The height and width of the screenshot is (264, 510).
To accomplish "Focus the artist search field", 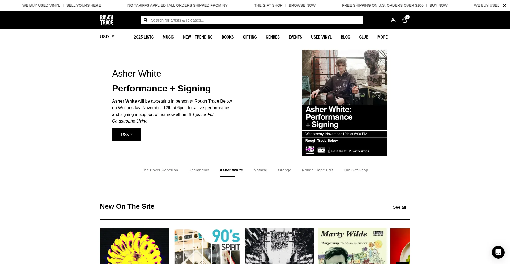I will pos(252,20).
